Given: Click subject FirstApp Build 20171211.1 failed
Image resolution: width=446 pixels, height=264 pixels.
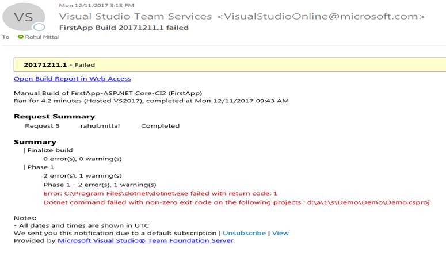Looking at the screenshot, I should coord(124,28).
